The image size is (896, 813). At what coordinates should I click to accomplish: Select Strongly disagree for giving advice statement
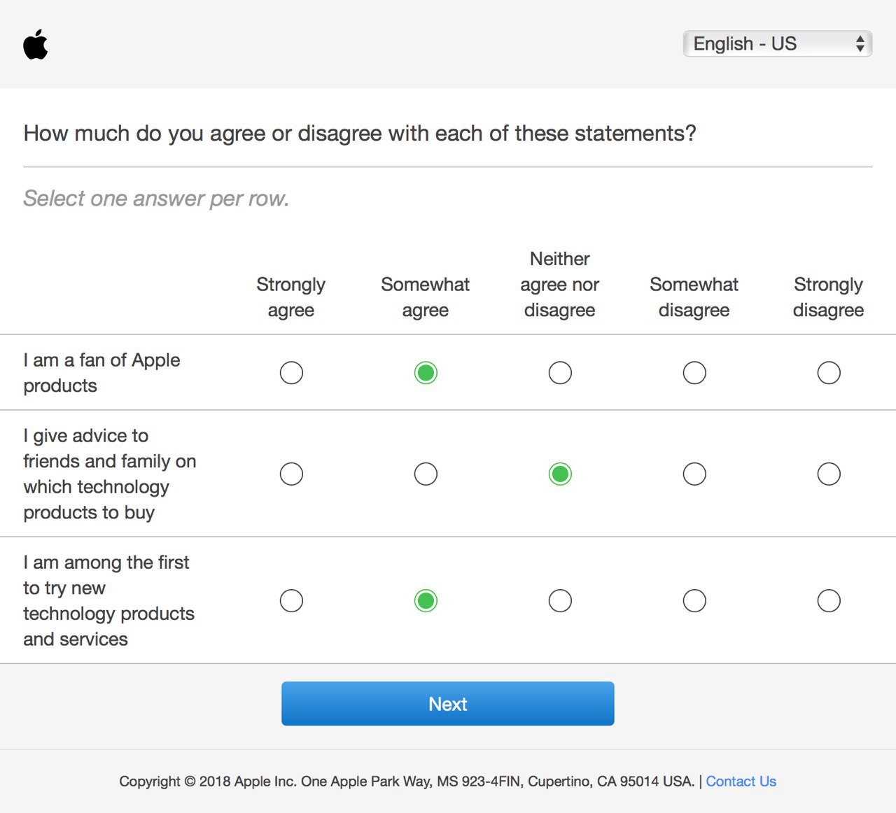coord(829,474)
